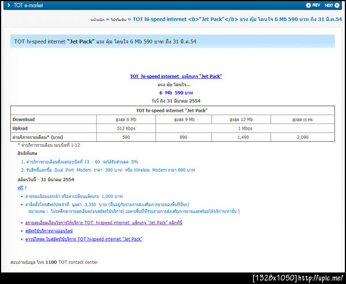Click the 'สิทธิพิเศษ' heading
The image size is (346, 284).
point(27,153)
